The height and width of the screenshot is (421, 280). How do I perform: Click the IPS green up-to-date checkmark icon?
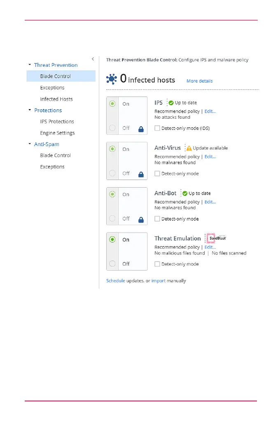(x=171, y=103)
